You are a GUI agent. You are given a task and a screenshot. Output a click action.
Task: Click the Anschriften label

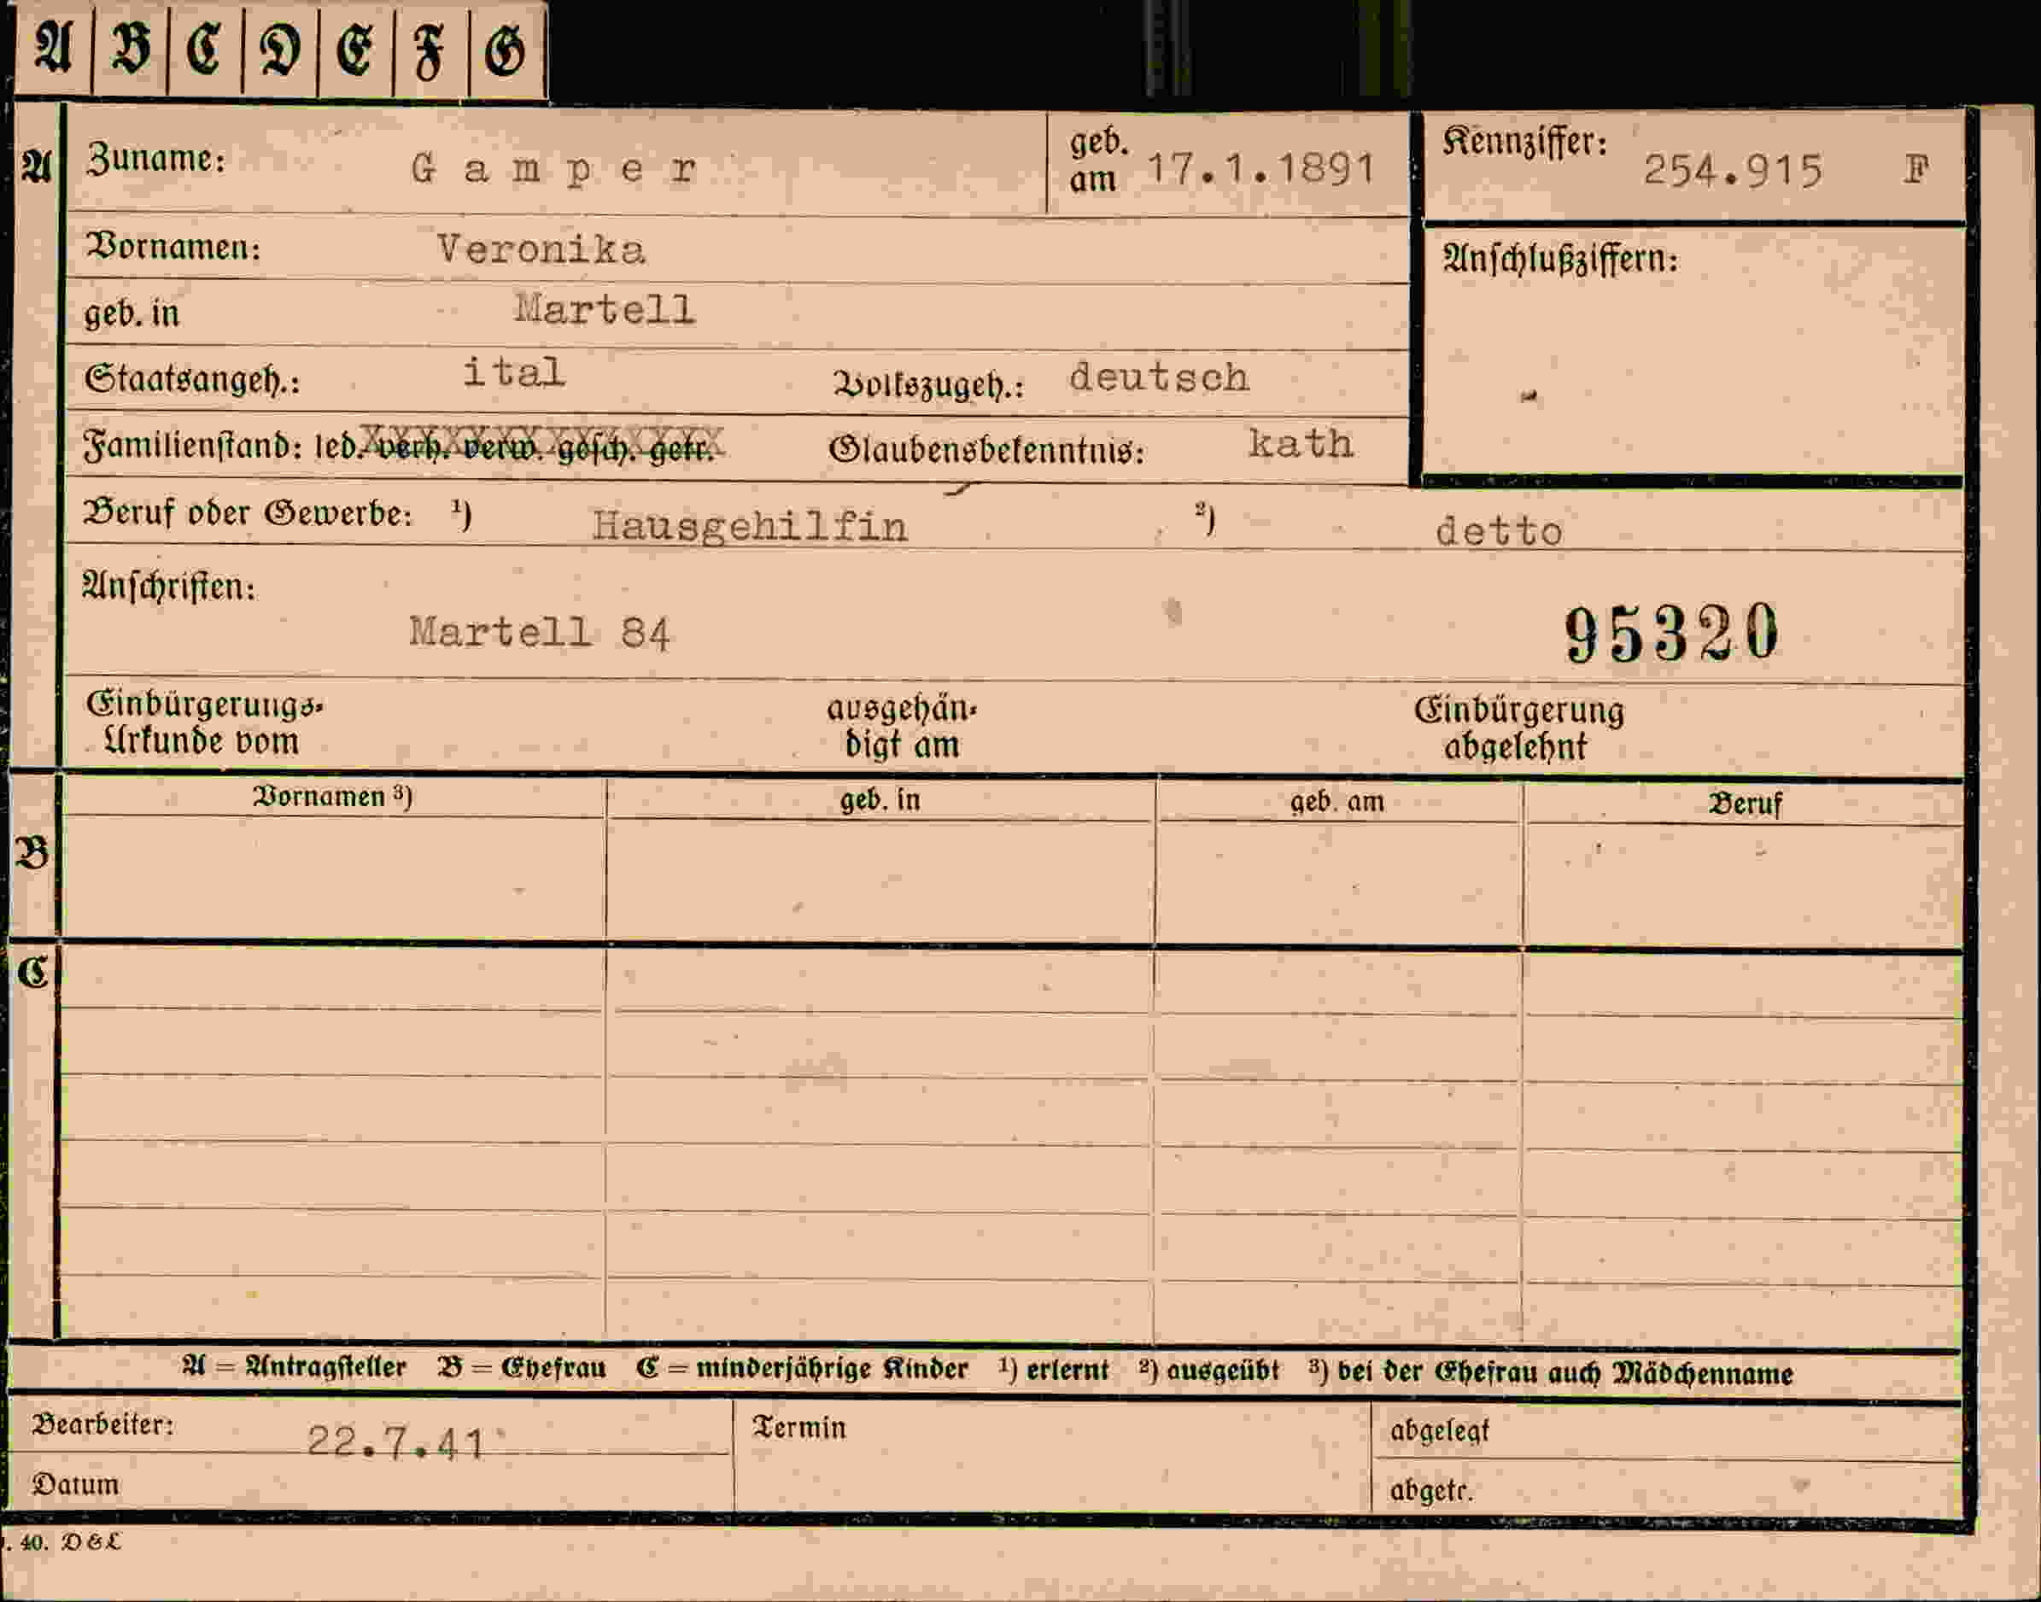coord(169,588)
